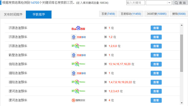188x106 pixels.
Task: Click 查看 for 信阳急速飘车 row
Action: point(156,64)
